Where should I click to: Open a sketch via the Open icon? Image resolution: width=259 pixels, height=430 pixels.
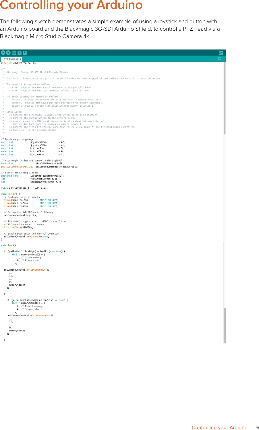point(20,52)
